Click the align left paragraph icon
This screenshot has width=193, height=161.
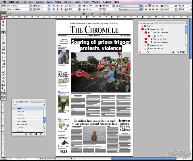[x=146, y=6]
